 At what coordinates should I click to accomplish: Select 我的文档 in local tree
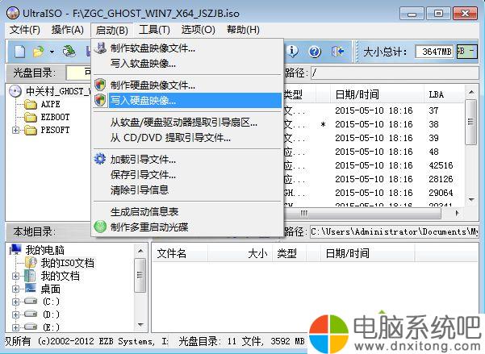pos(52,276)
